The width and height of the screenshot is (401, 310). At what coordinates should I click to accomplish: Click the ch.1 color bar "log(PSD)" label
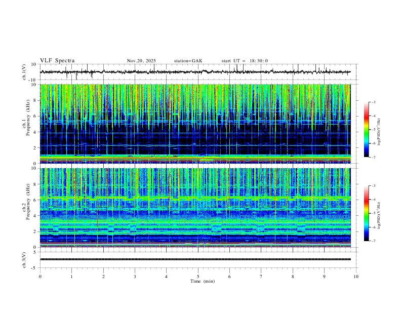(379, 132)
